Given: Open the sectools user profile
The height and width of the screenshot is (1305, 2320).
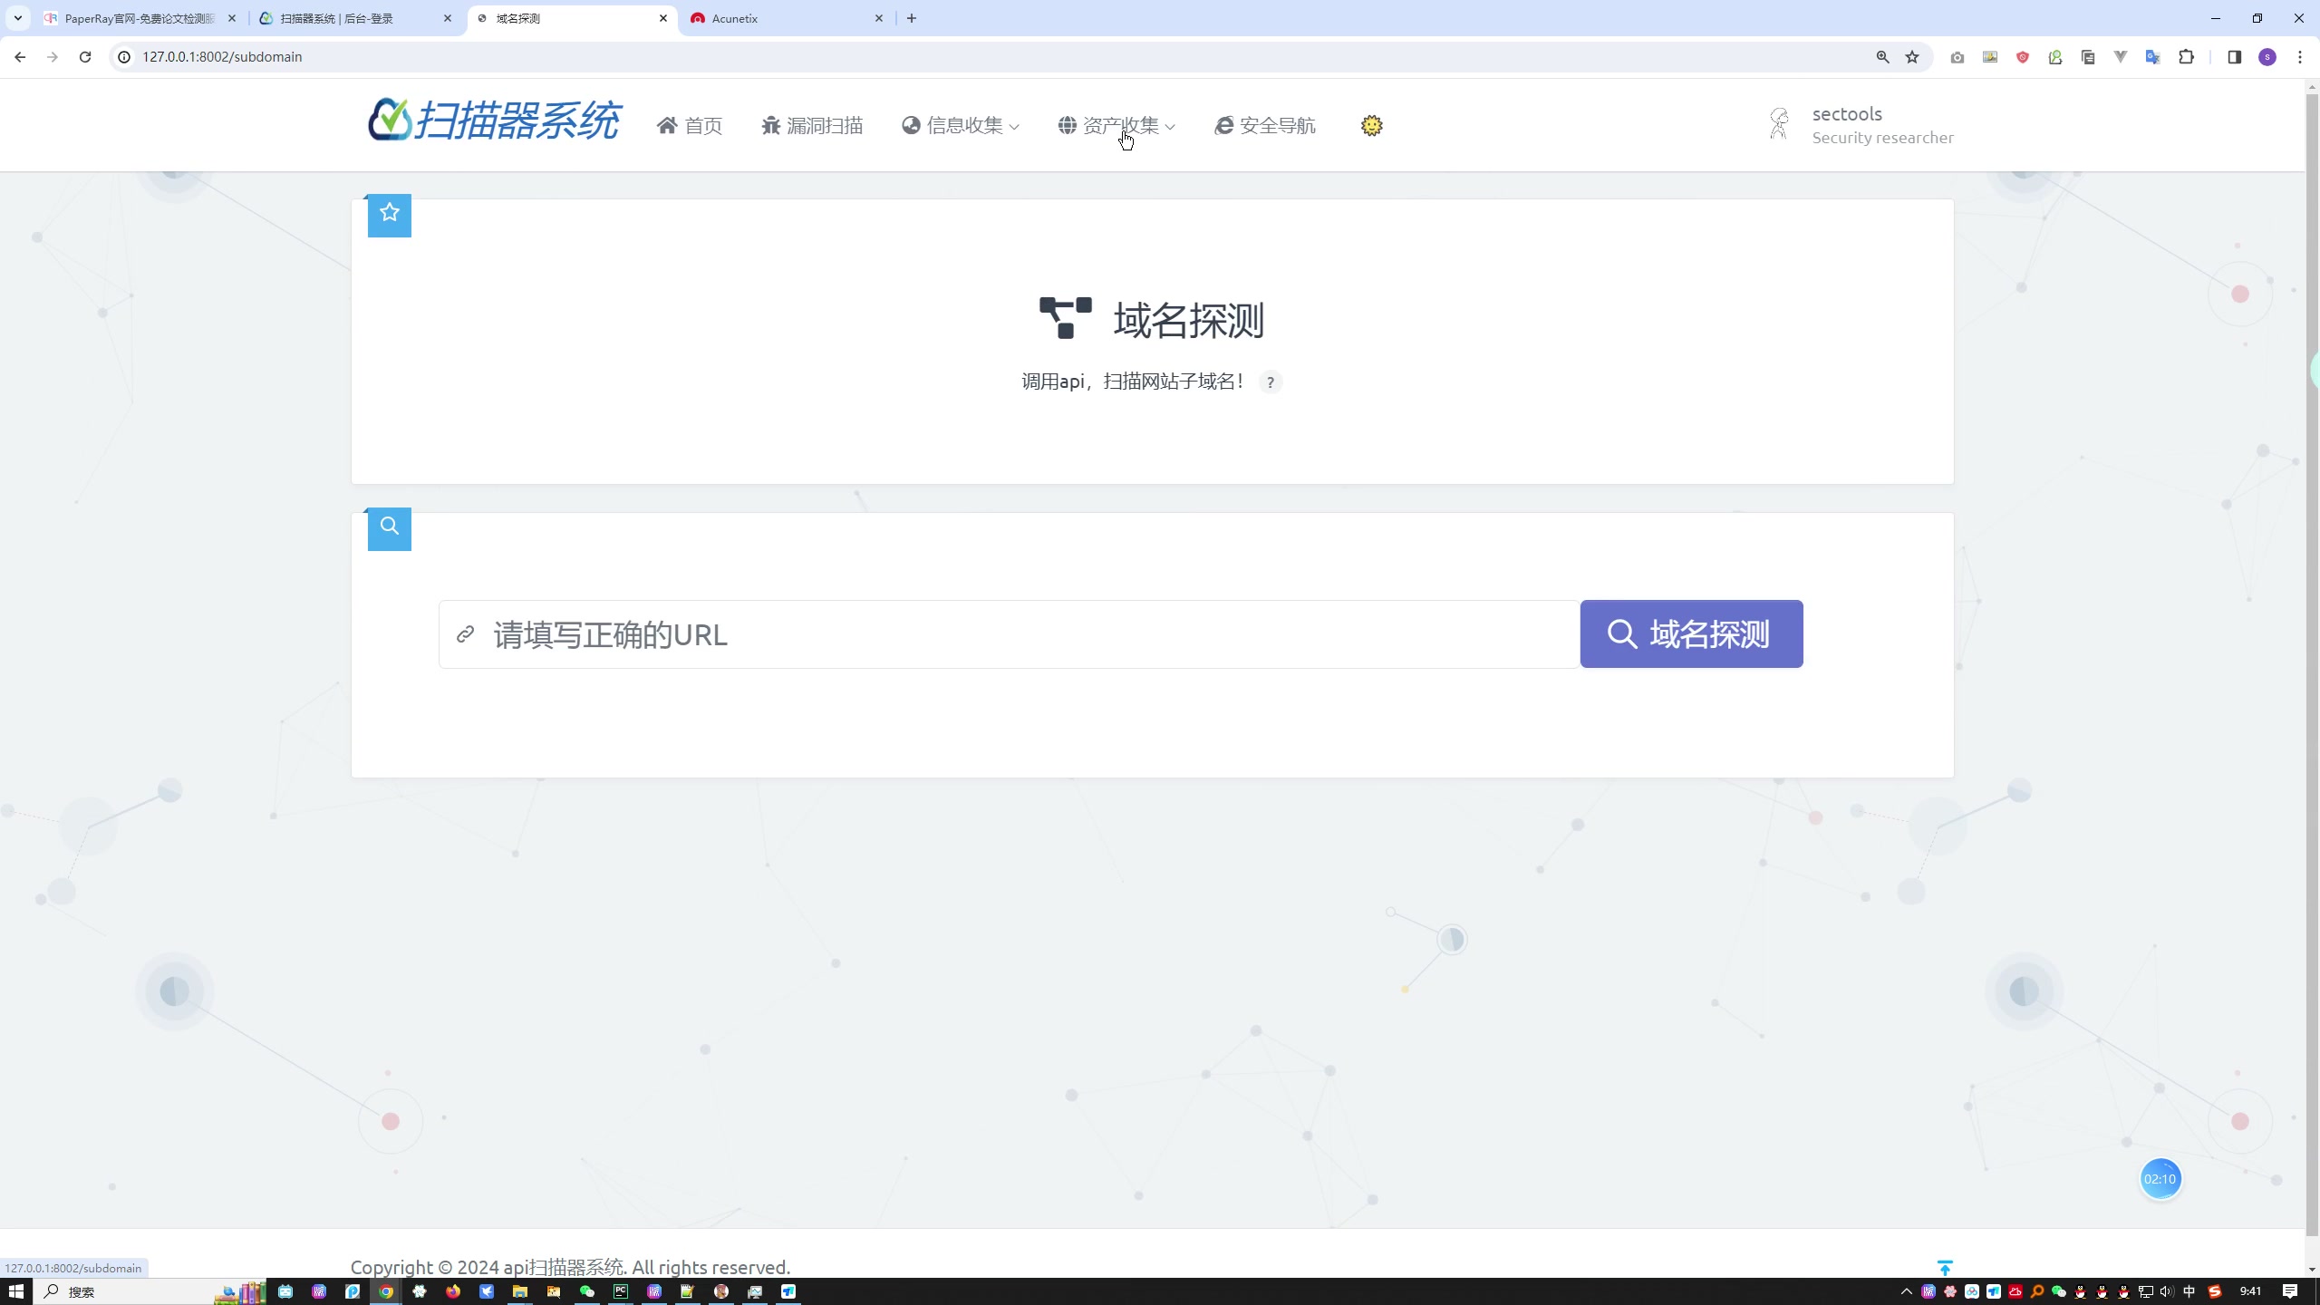Looking at the screenshot, I should (x=1861, y=125).
